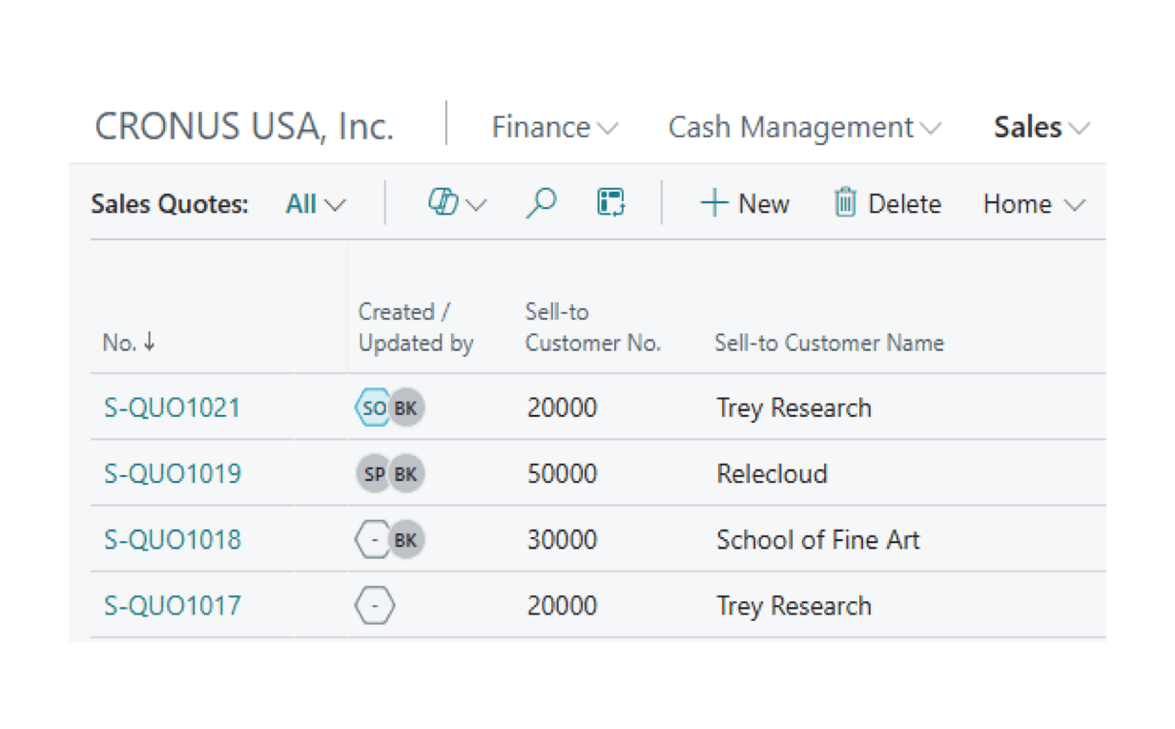Click the search magnifier icon

541,203
